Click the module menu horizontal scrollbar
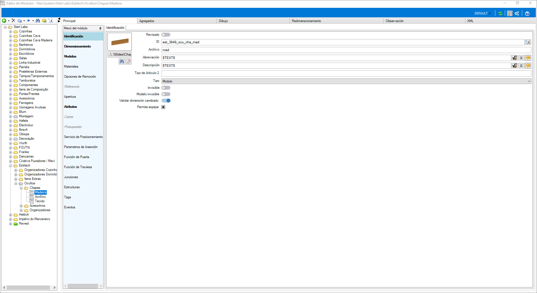Screen dimensions: 537x293 (83, 286)
